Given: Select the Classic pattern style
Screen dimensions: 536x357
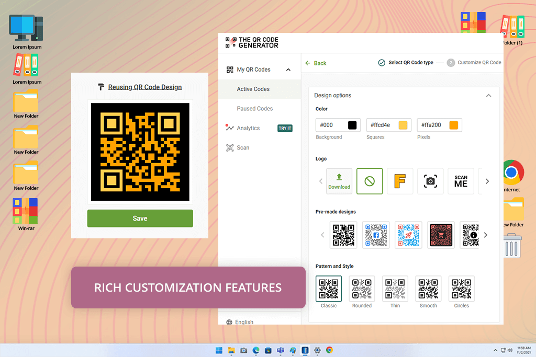Looking at the screenshot, I should coord(329,289).
